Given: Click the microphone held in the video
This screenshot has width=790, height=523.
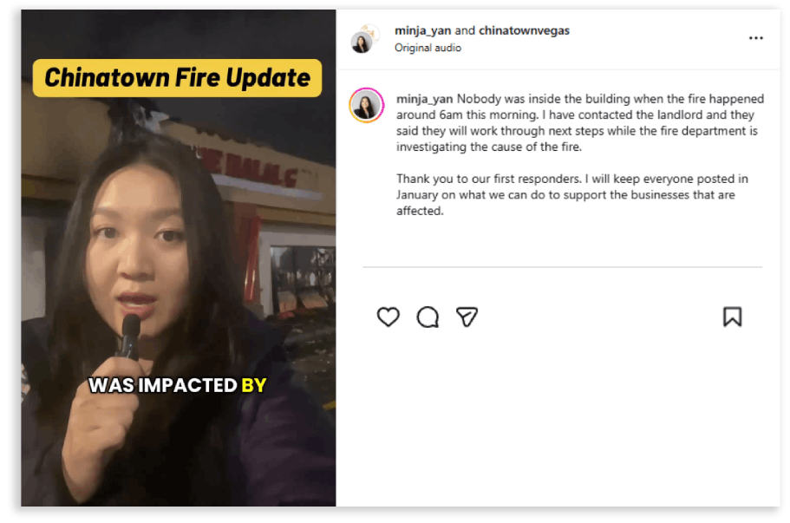Looking at the screenshot, I should click(130, 336).
